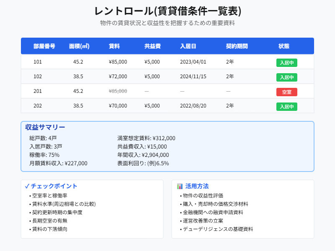Select the 賃料 column header

pos(114,46)
